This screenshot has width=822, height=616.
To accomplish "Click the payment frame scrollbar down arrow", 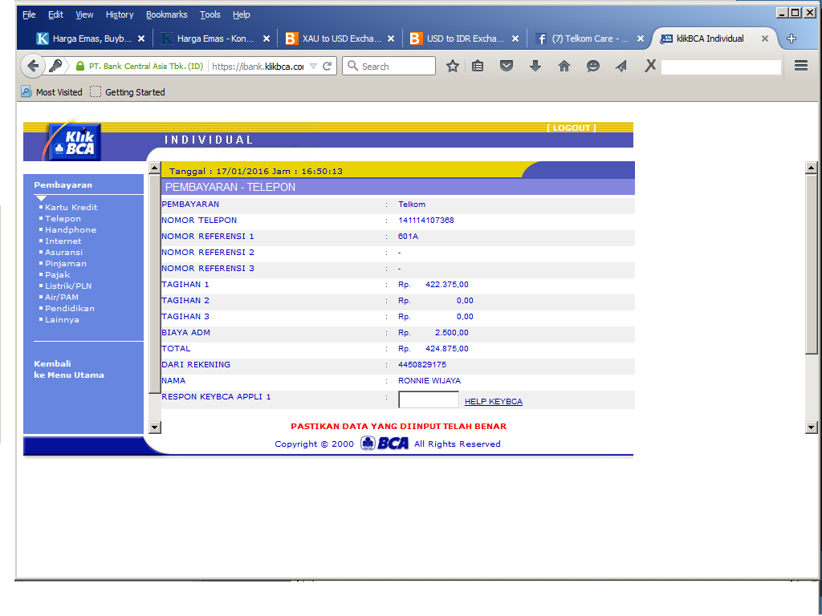I will click(155, 428).
